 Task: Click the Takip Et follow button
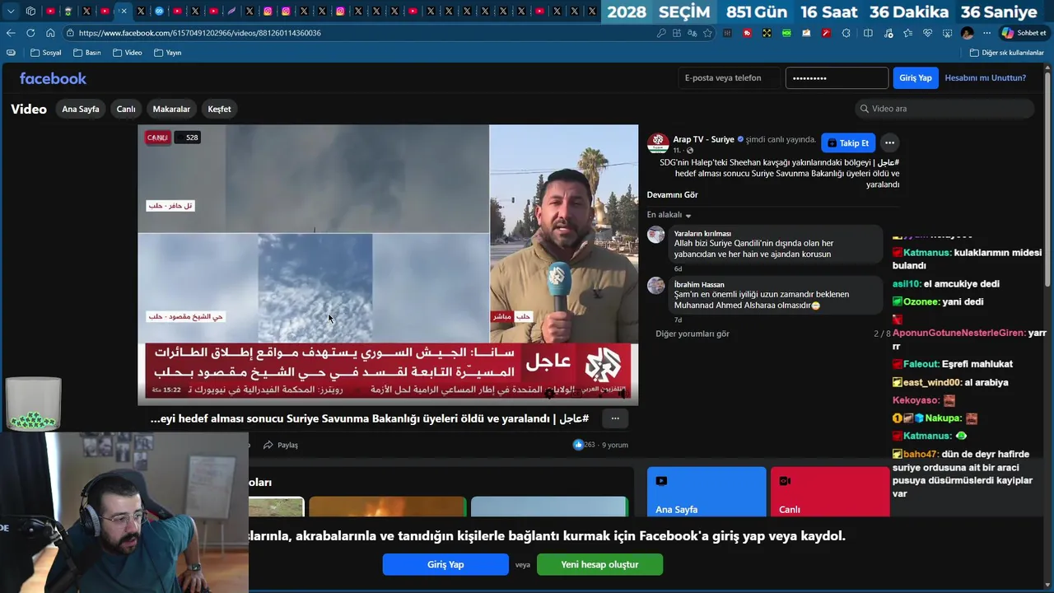(848, 143)
